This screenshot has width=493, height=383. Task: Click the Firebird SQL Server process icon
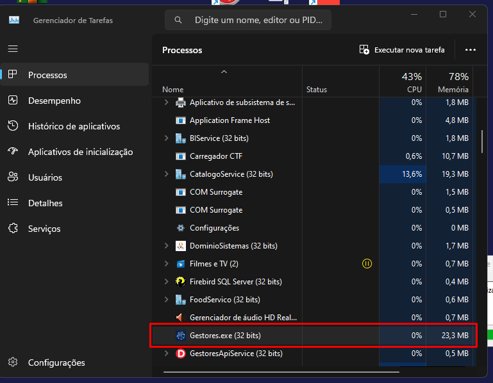click(x=180, y=282)
